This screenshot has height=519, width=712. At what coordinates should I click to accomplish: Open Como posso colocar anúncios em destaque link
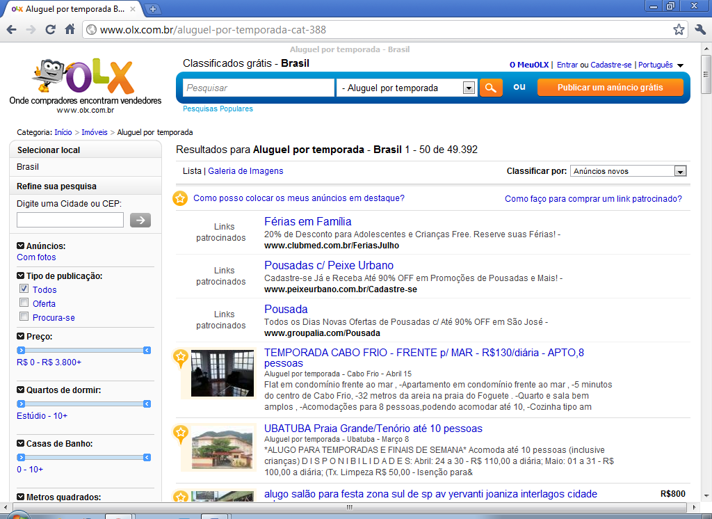(x=299, y=198)
